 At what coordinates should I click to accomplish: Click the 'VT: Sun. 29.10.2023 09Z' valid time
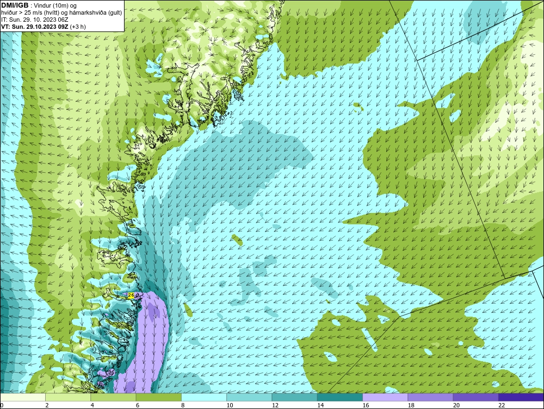click(x=35, y=27)
